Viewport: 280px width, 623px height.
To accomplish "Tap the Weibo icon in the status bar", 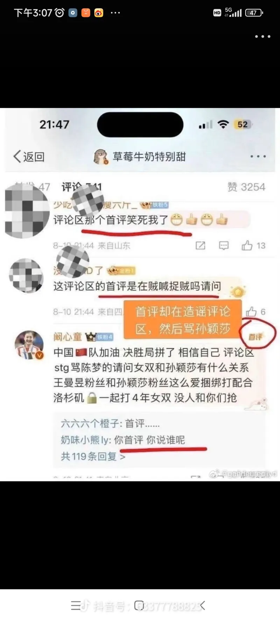I will [99, 13].
